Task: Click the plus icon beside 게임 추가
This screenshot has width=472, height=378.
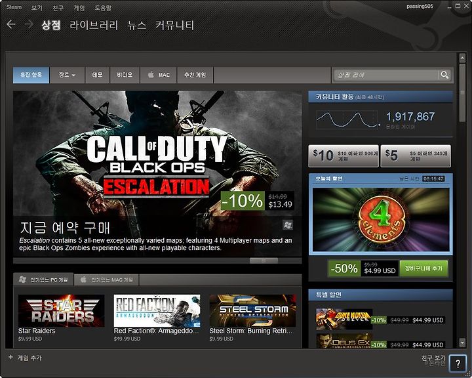Action: pos(11,357)
